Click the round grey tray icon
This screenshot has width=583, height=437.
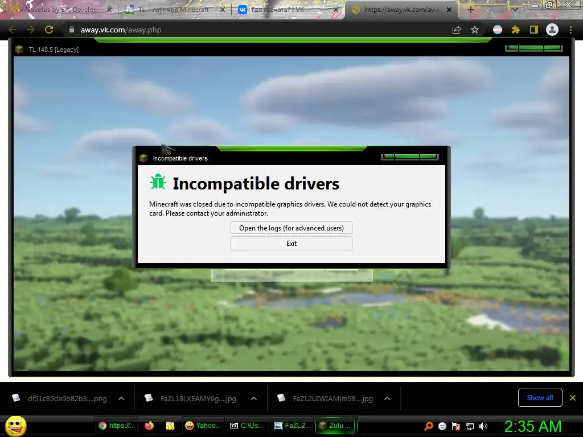[x=442, y=426]
